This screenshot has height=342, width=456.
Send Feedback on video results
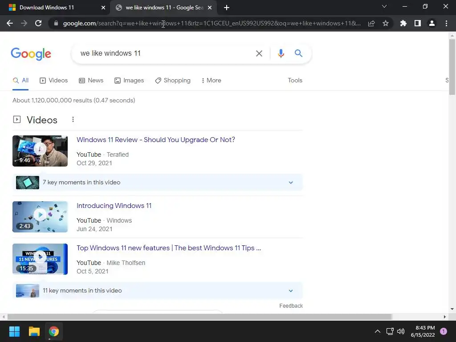tap(291, 305)
